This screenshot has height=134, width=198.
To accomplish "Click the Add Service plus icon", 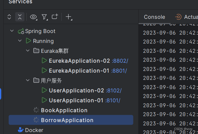I will click(x=68, y=17).
